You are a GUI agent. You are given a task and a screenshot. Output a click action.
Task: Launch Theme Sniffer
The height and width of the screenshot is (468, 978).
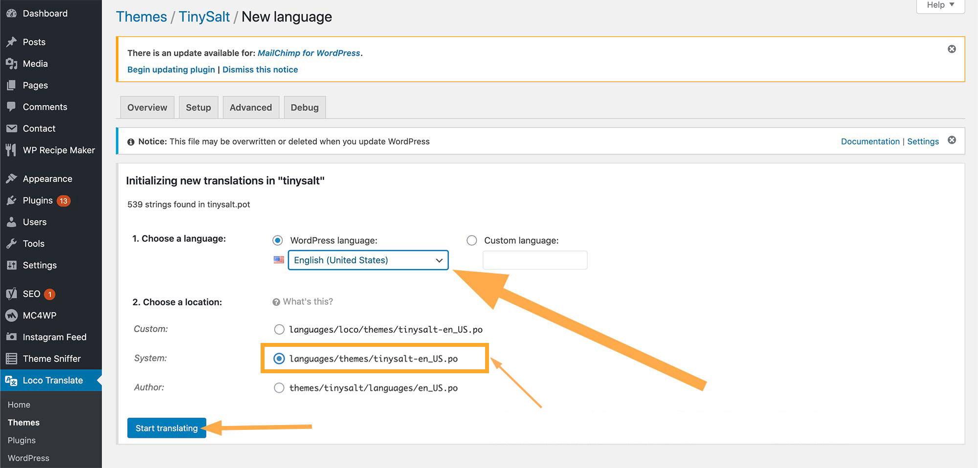[51, 358]
